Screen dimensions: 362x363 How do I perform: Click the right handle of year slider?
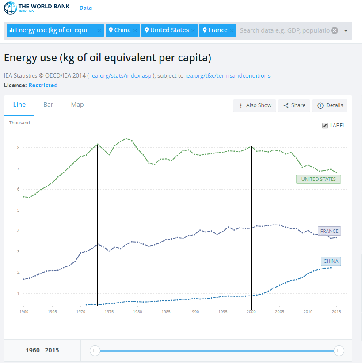(339, 351)
